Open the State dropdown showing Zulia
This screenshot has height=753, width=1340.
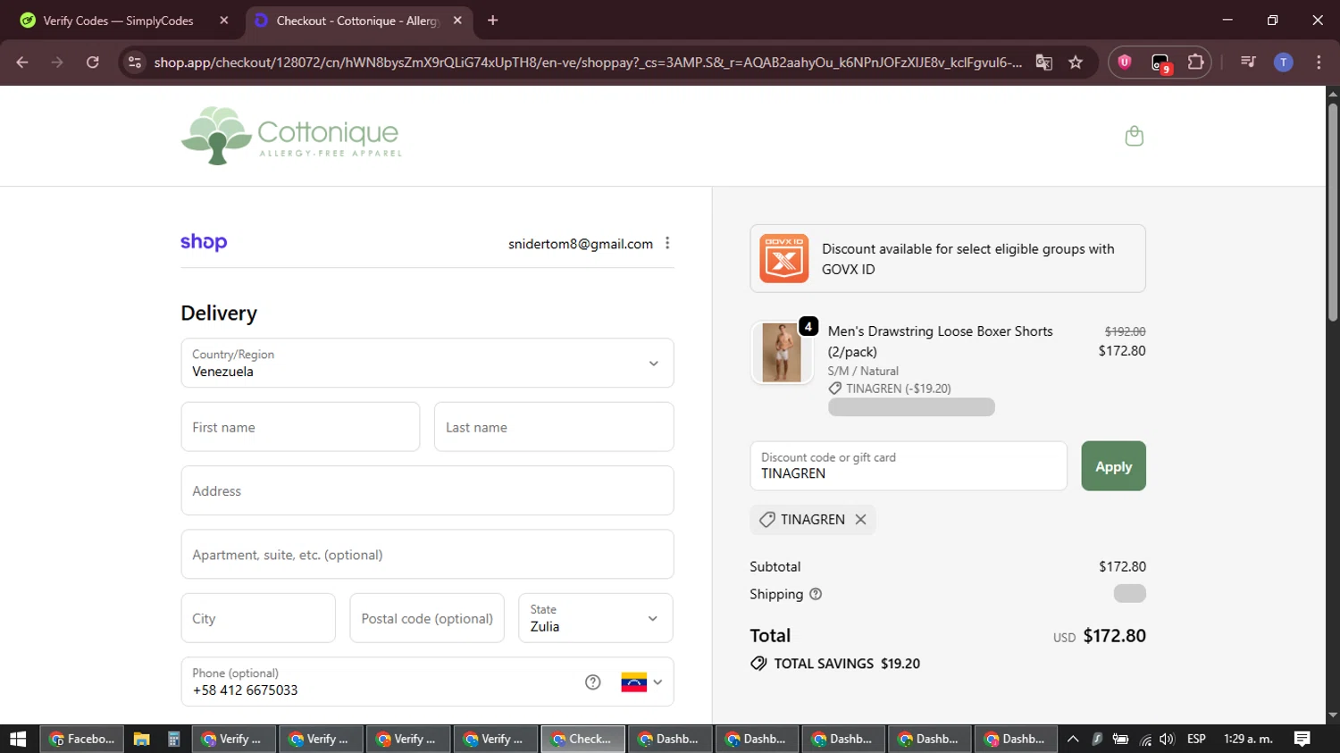coord(595,618)
